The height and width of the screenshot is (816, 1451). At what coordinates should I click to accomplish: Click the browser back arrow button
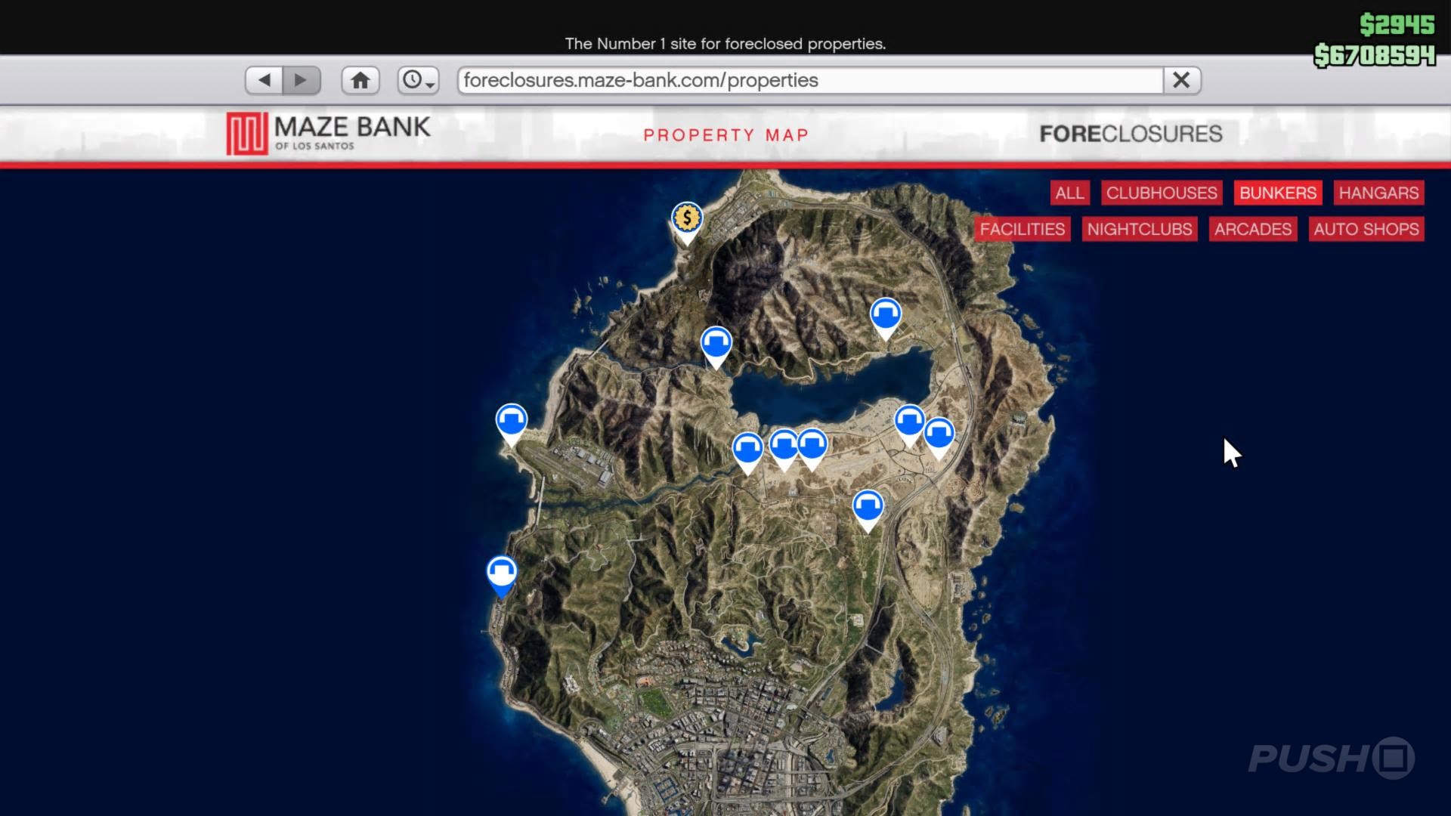[264, 80]
